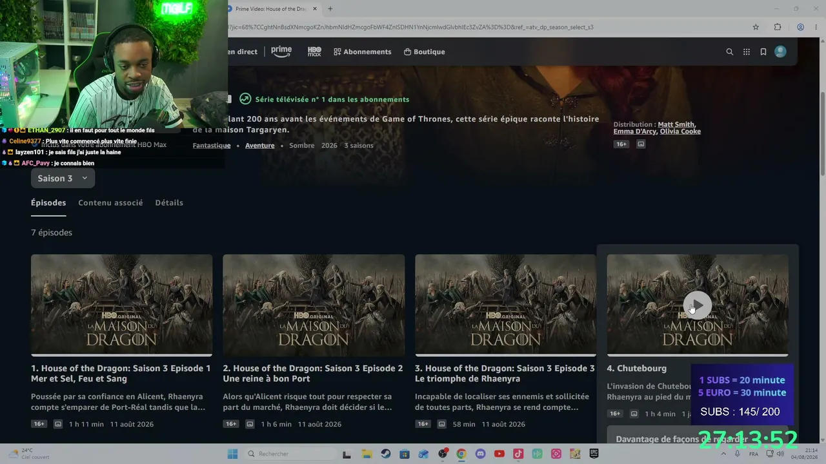Screen dimensions: 826x464
Task: Open the taskbar clock and date
Action: click(x=805, y=454)
